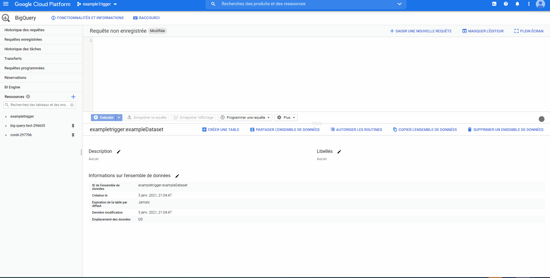This screenshot has width=550, height=278.
Task: Click the grey query validator status circle
Action: point(542,119)
